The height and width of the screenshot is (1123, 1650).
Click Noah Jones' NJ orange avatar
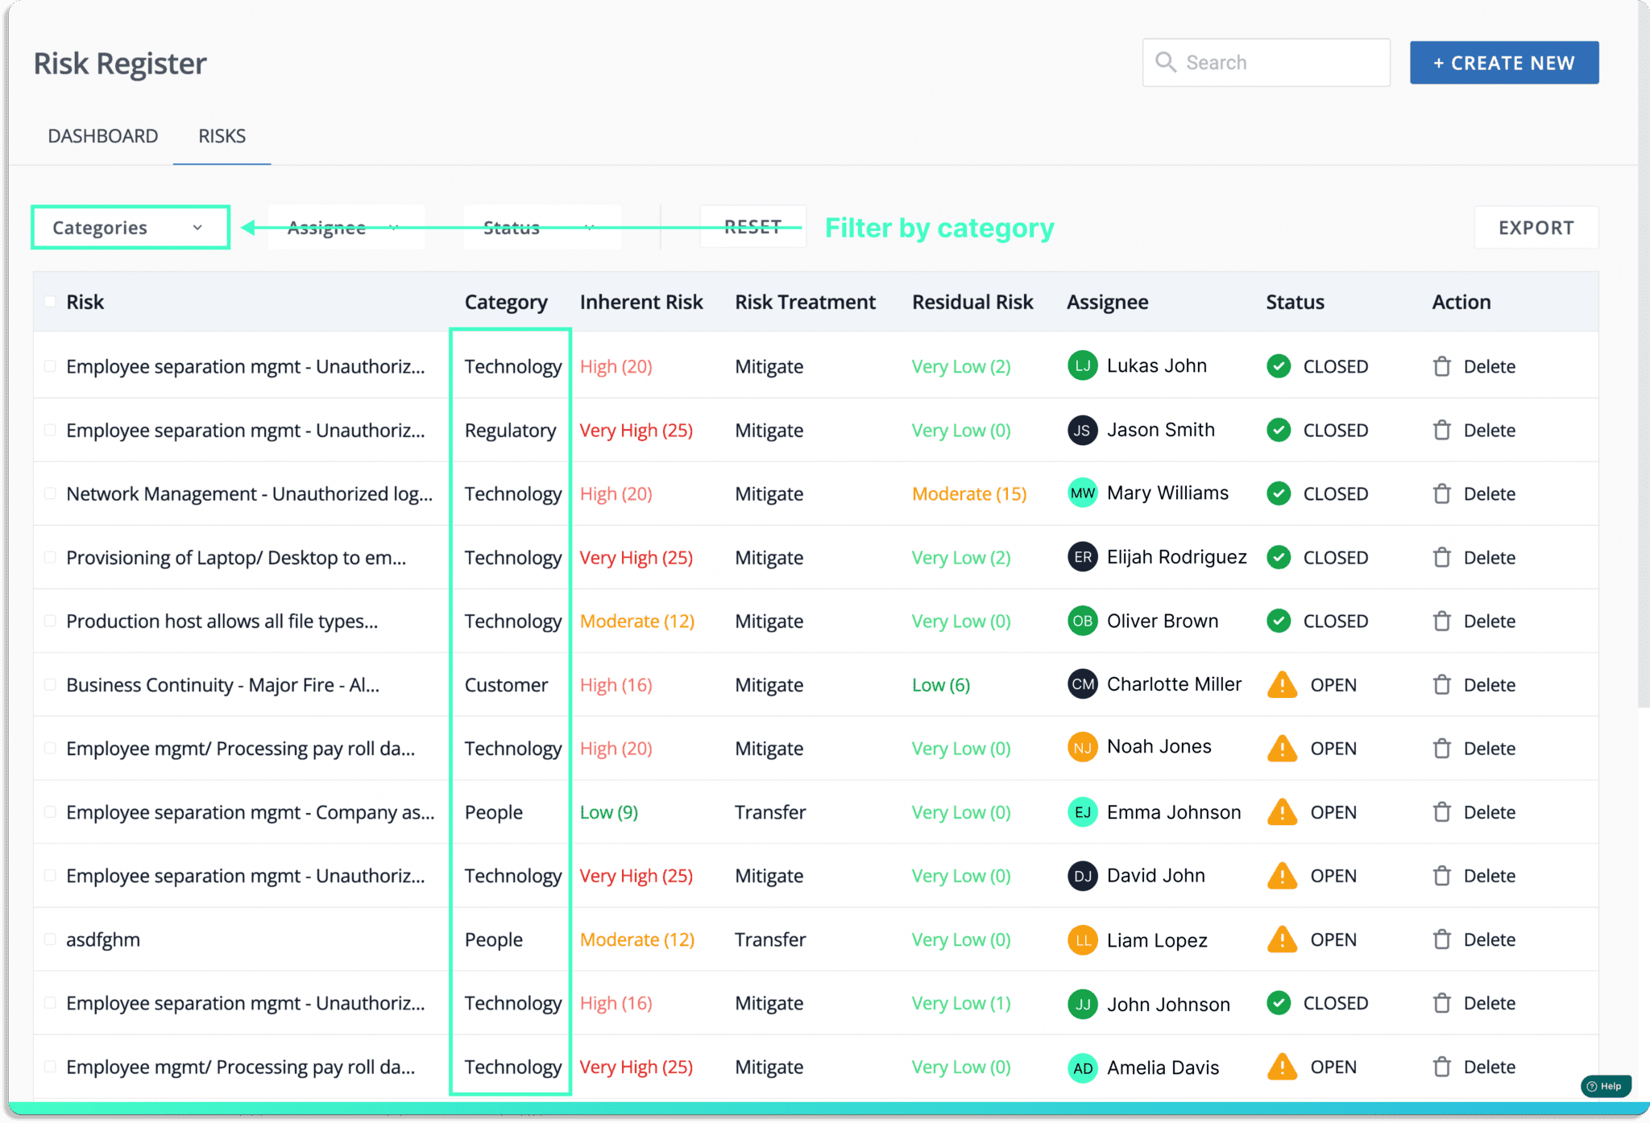1083,748
